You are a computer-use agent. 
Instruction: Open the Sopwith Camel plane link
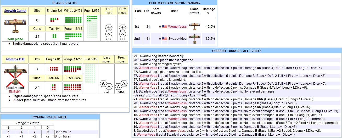click(x=15, y=11)
